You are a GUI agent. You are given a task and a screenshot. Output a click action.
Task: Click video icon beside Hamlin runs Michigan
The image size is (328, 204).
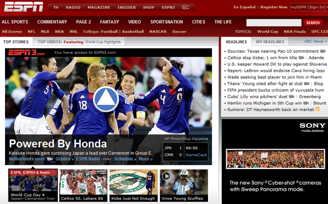point(306,103)
